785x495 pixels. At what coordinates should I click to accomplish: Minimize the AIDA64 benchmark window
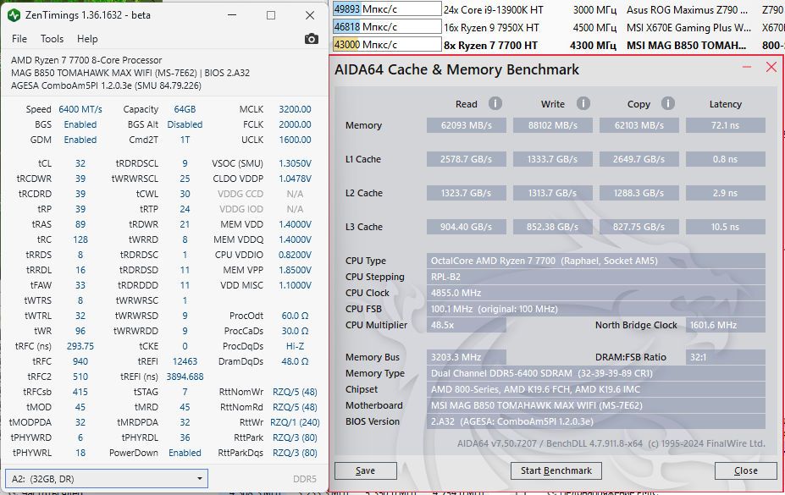point(747,67)
